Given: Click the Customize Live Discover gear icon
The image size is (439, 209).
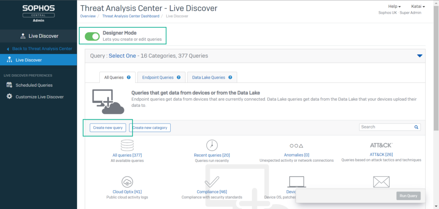Looking at the screenshot, I should (x=9, y=97).
